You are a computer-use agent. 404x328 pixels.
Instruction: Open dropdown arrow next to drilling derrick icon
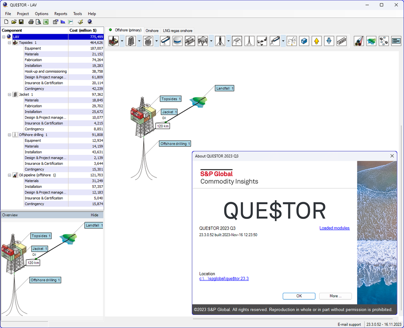pos(229,41)
